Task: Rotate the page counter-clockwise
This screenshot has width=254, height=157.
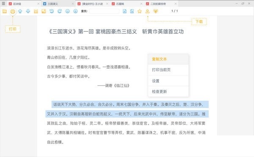Action: coord(52,11)
